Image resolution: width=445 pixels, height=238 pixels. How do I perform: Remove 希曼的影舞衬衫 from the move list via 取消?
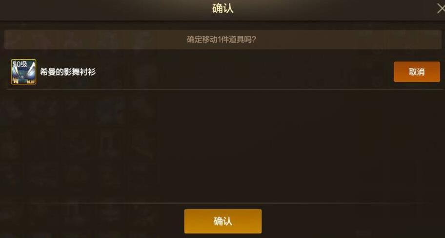click(417, 72)
